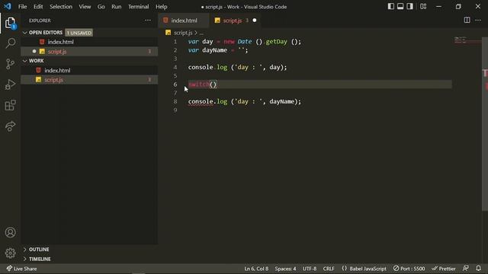Open the Source Control view
This screenshot has height=274, width=488.
[x=10, y=64]
